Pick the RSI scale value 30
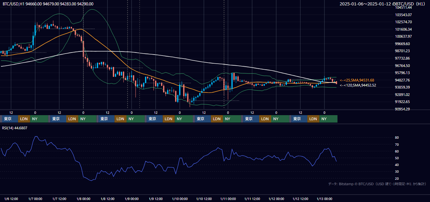Viewport: 430px width, 202px height. (x=397, y=172)
